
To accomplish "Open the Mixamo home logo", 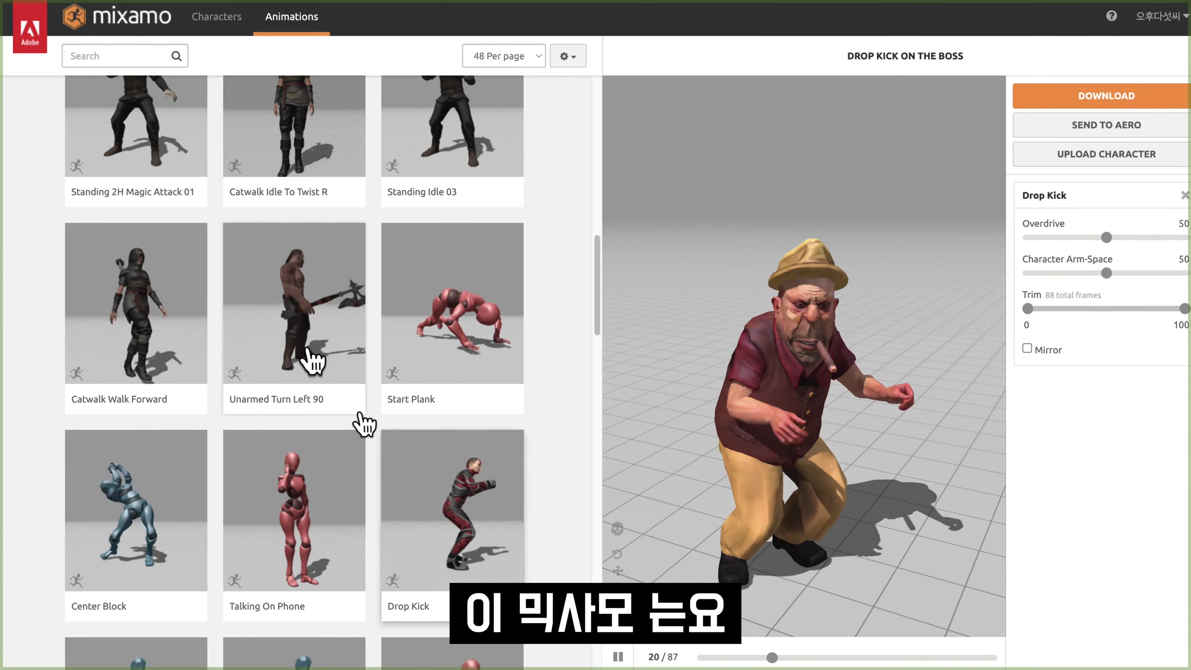I will [x=117, y=17].
